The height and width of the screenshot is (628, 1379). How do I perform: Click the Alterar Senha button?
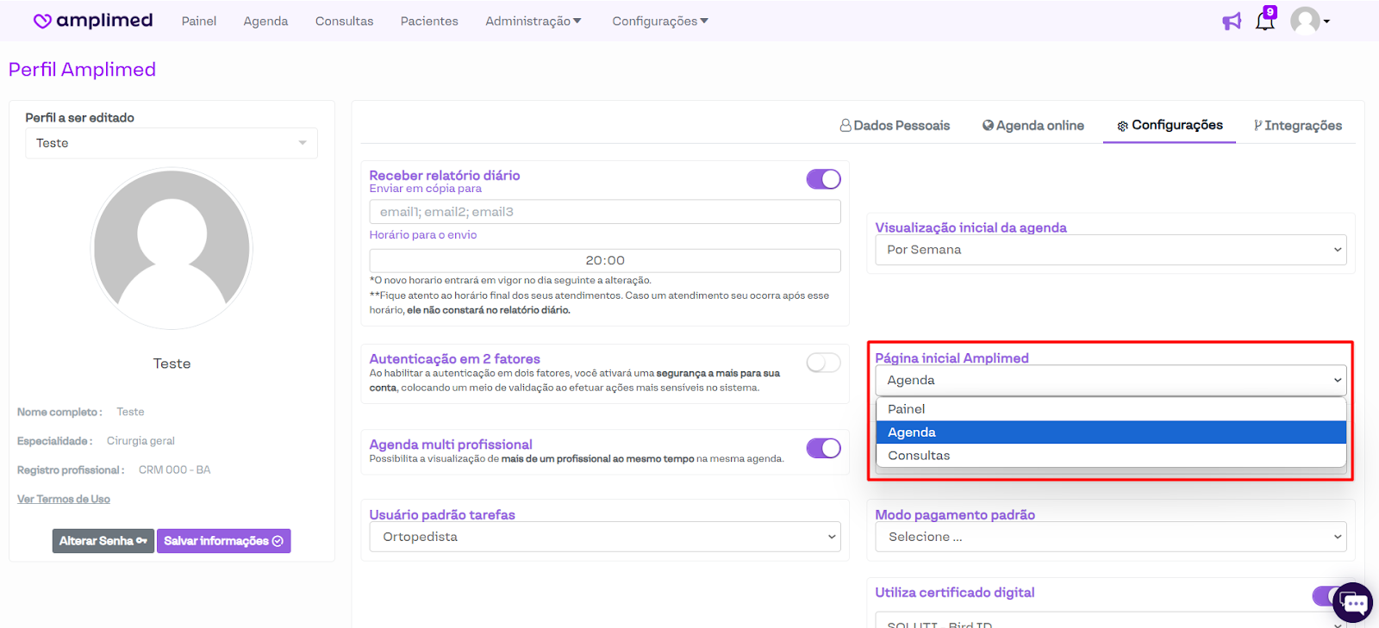103,541
